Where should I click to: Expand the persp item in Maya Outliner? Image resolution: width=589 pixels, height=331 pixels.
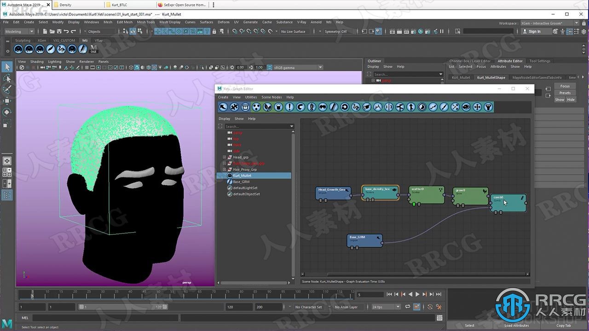coord(373,80)
